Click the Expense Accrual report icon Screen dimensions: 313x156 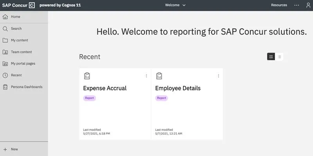point(87,76)
